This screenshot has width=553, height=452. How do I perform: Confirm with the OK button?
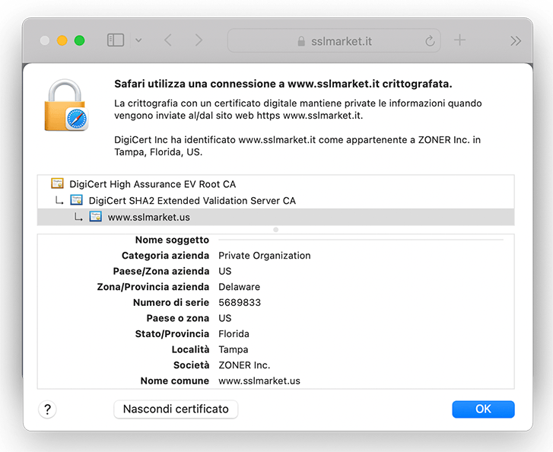(x=483, y=409)
